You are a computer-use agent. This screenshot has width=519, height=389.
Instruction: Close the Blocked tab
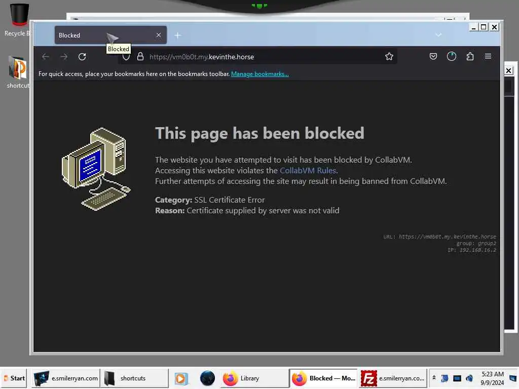tap(159, 35)
